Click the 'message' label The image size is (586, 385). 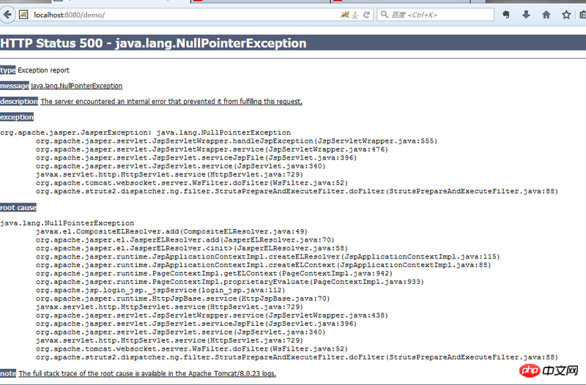[15, 86]
